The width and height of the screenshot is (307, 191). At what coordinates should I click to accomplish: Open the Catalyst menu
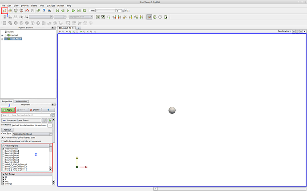click(51, 6)
